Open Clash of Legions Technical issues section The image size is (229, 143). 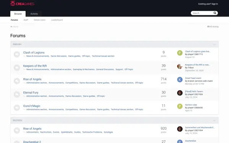coord(103,56)
